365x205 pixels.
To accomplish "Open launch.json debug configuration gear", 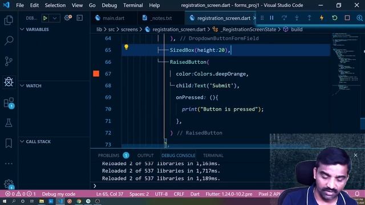I will point(68,18).
